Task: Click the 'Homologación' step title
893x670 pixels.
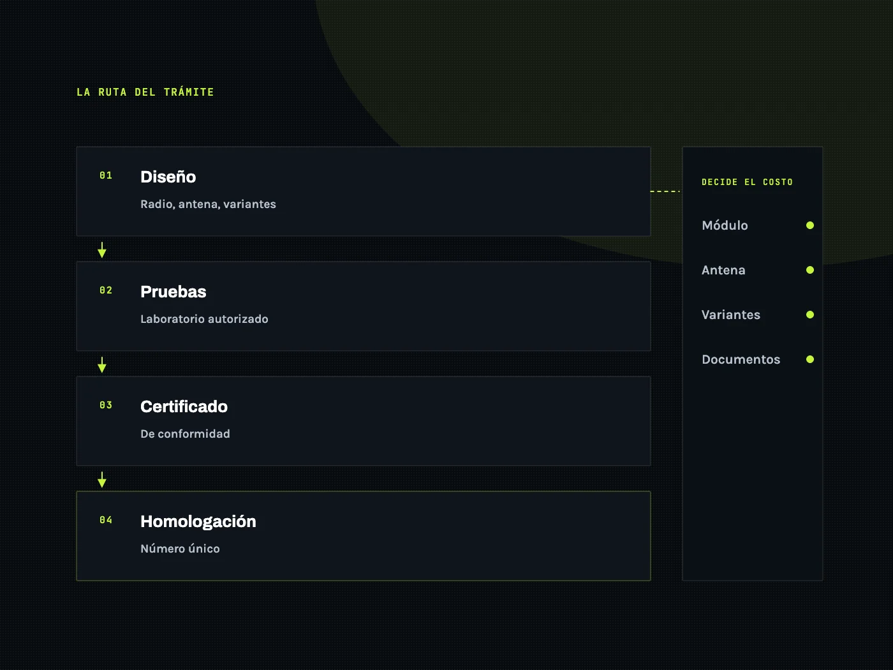Action: (x=198, y=521)
